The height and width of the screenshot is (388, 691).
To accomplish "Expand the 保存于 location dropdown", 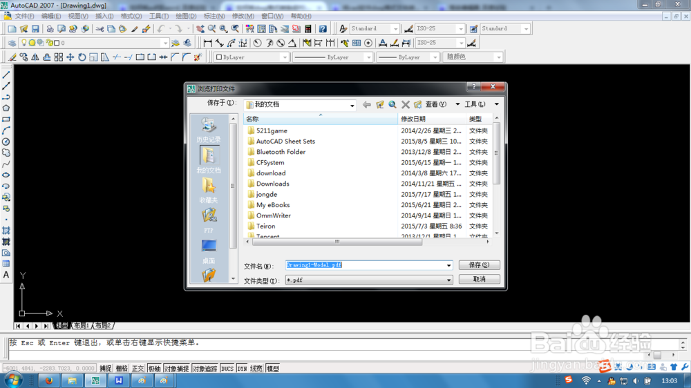I will coord(352,105).
